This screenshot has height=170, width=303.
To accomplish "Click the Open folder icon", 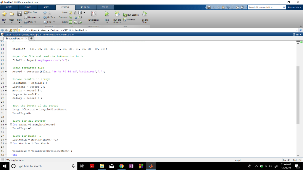I will coord(12,14).
